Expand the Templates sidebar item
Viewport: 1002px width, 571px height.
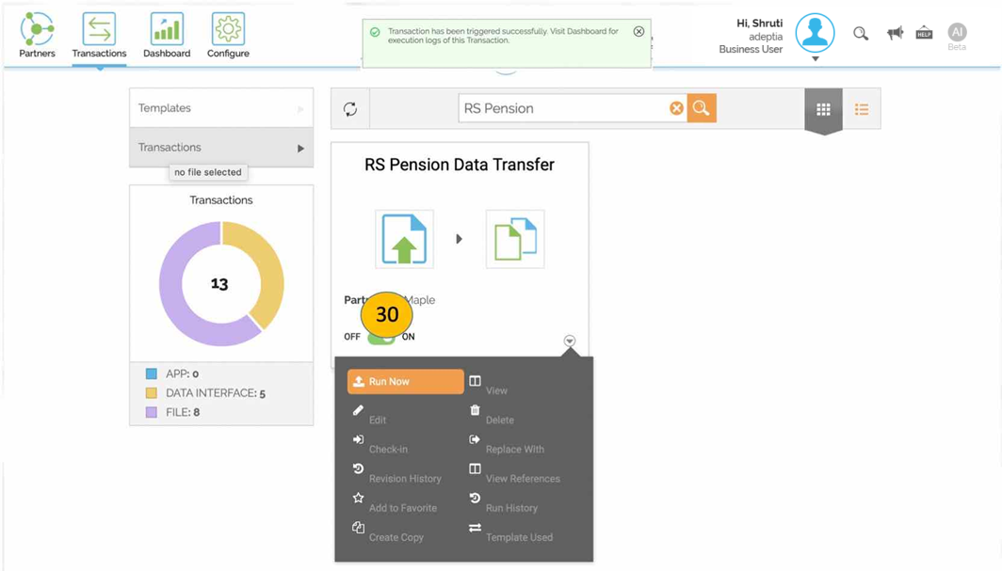point(221,108)
